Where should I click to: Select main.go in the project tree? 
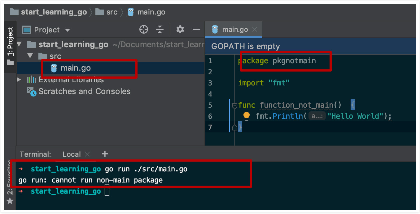(x=76, y=68)
